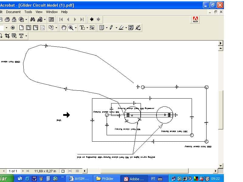Select the Snapshot tool
Viewport: 243px width, 182px height.
click(92, 28)
